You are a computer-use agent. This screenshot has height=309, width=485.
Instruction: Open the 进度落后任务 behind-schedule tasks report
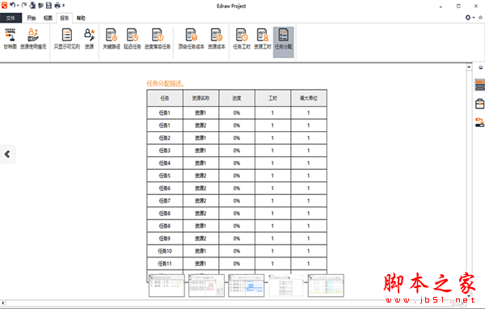(158, 39)
